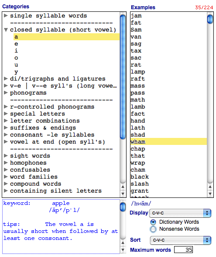Click the Categories list scroll up arrow

[123, 187]
